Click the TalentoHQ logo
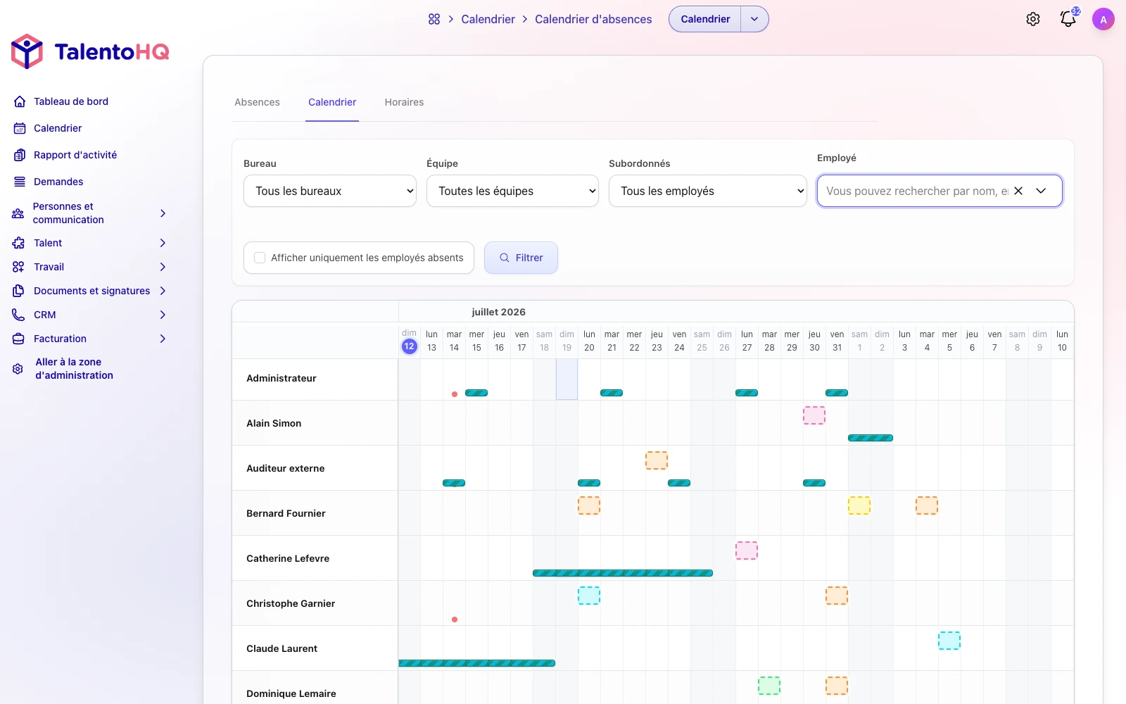 point(90,51)
